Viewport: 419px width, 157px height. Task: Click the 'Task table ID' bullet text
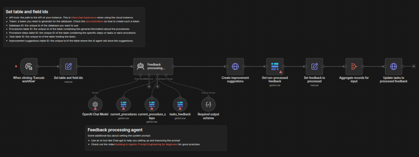point(42,37)
